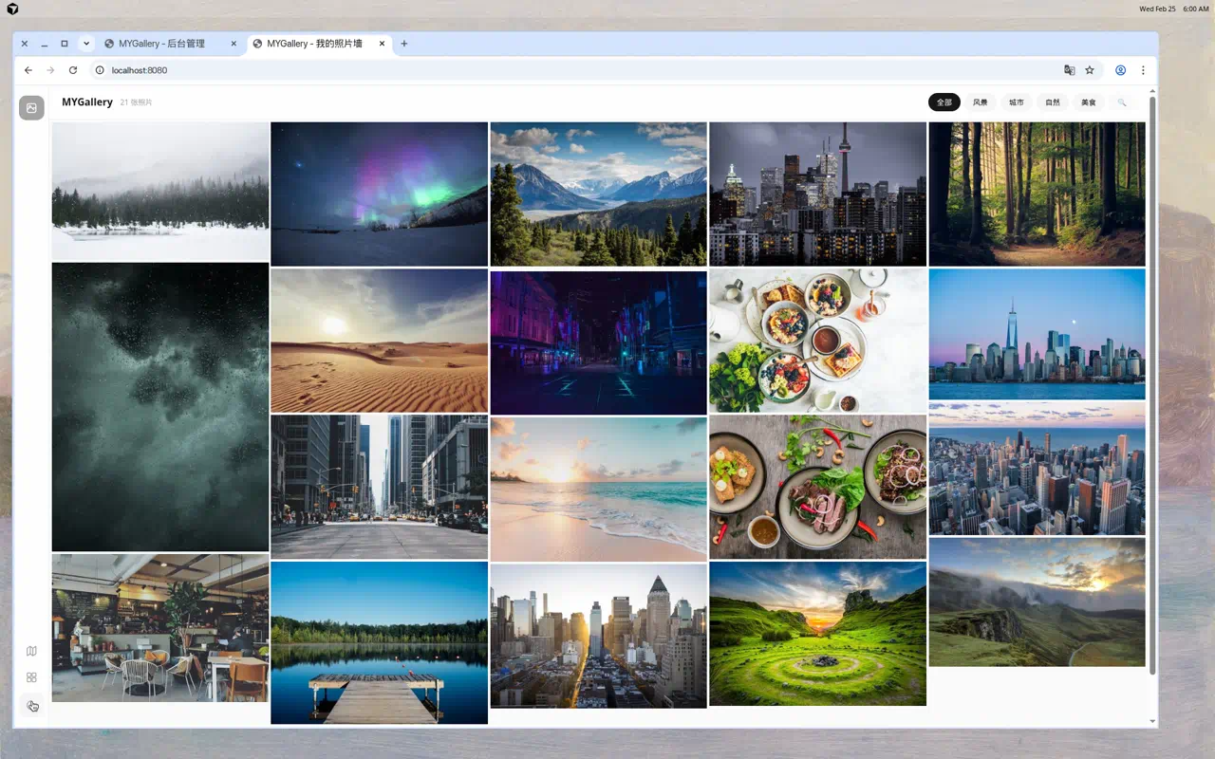
Task: Select the 全部 filter chip
Action: tap(944, 102)
